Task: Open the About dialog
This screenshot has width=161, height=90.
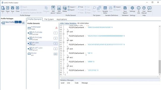Action: click(149, 9)
